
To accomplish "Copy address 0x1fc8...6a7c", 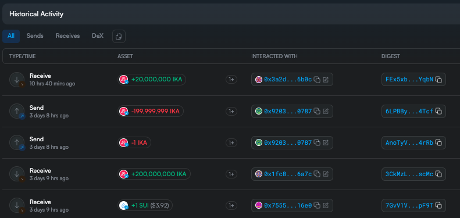I will (317, 174).
